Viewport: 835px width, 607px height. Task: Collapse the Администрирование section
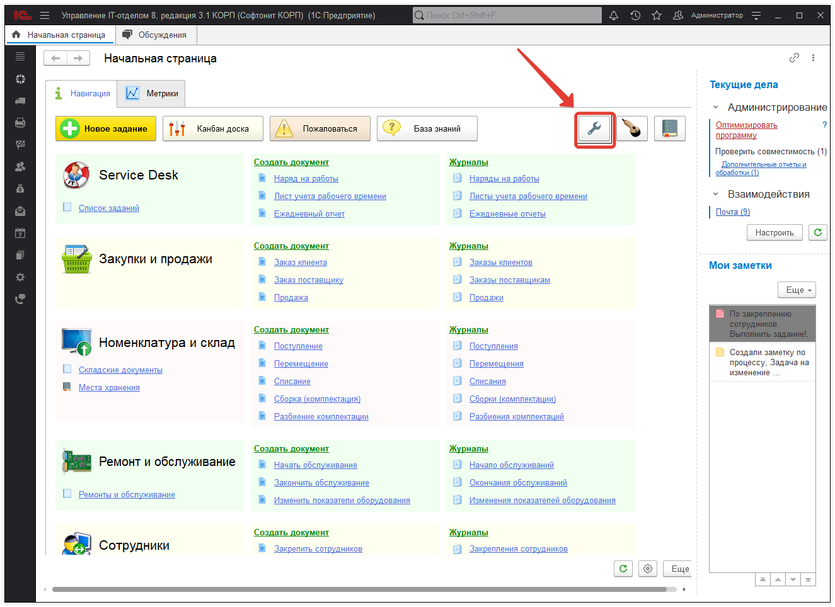715,108
